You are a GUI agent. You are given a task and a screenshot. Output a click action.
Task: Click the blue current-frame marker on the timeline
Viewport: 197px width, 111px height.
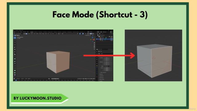pos(16,80)
